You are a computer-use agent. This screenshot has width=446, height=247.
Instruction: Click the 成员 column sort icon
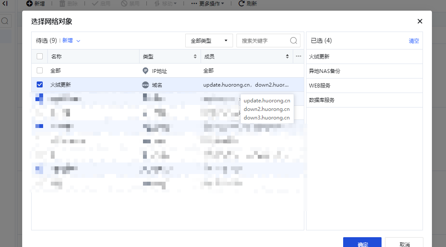click(287, 56)
